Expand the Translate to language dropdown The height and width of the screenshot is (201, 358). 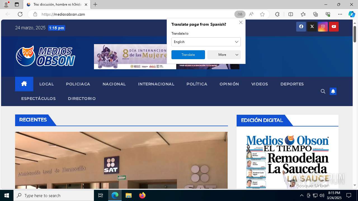pos(206,42)
